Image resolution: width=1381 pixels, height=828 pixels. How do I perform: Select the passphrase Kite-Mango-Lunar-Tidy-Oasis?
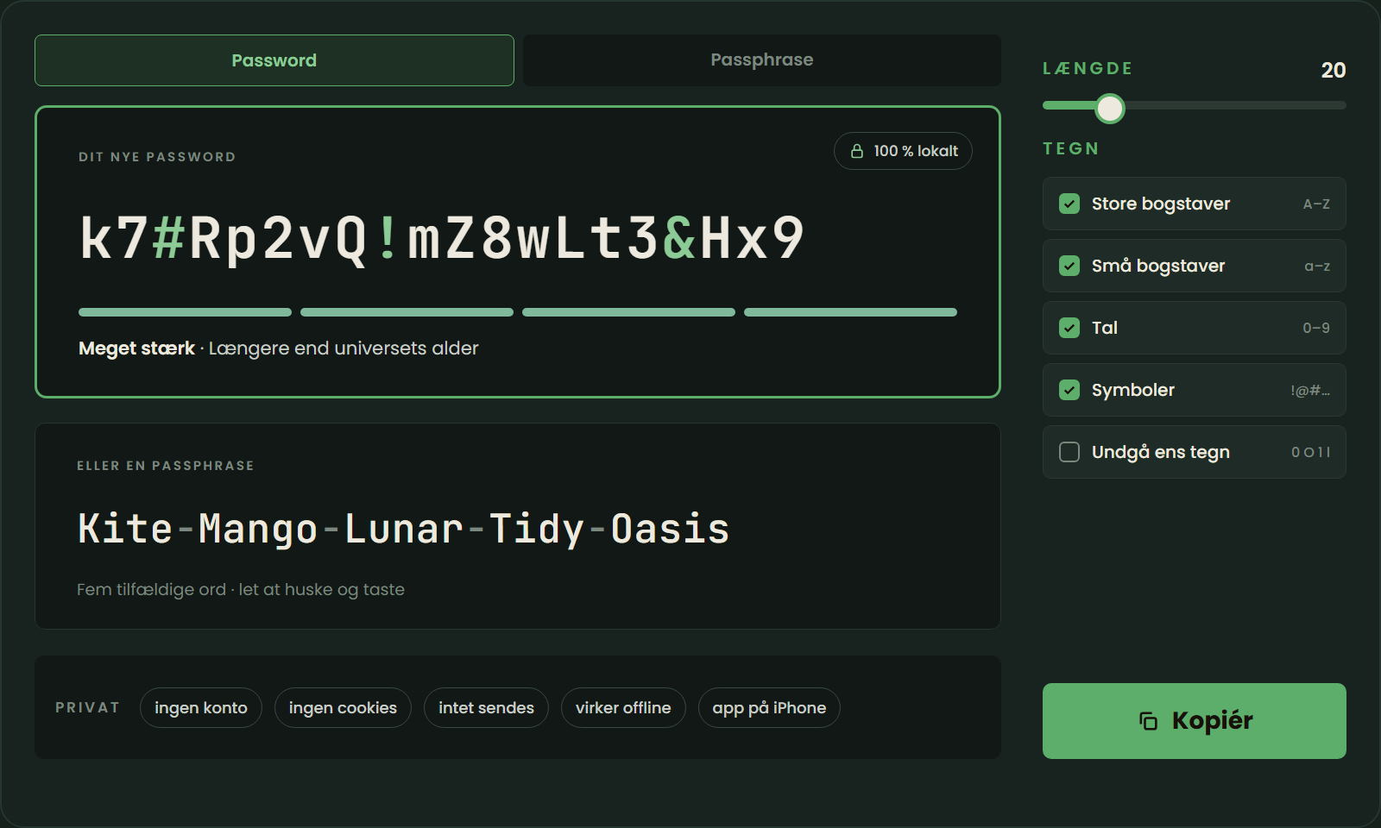click(403, 529)
